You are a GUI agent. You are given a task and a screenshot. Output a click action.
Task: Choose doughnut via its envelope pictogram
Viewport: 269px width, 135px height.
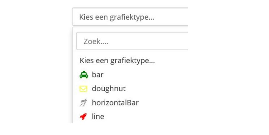(83, 89)
